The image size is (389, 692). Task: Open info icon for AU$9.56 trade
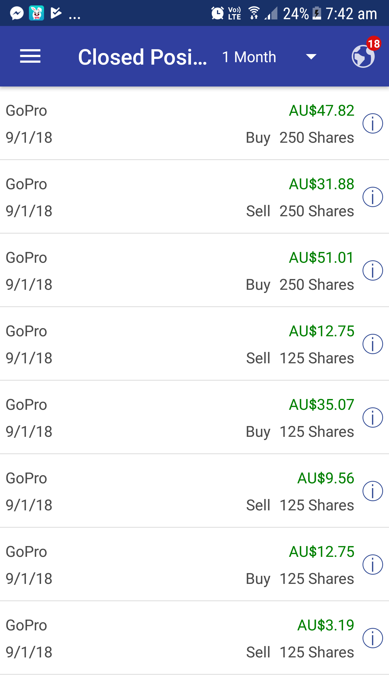tap(373, 491)
